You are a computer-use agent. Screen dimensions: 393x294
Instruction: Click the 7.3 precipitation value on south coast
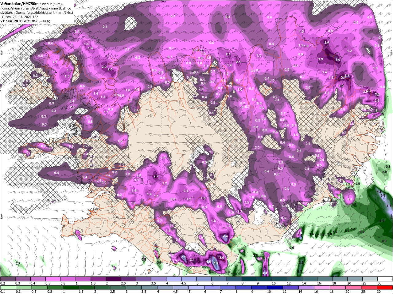click(215, 263)
